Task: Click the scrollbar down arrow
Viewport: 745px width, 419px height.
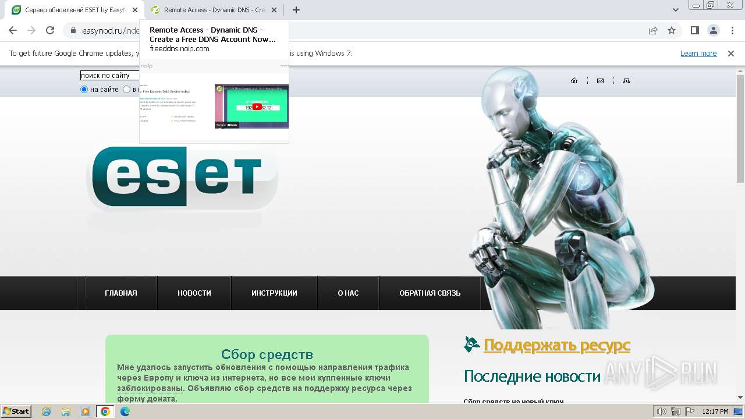Action: (740, 397)
